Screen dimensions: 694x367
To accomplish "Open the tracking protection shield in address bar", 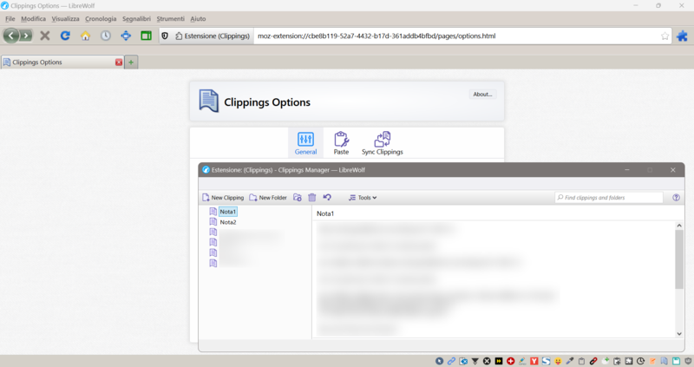I will [x=165, y=36].
